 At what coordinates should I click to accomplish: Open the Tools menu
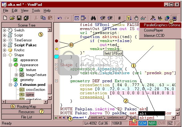(x=36, y=11)
